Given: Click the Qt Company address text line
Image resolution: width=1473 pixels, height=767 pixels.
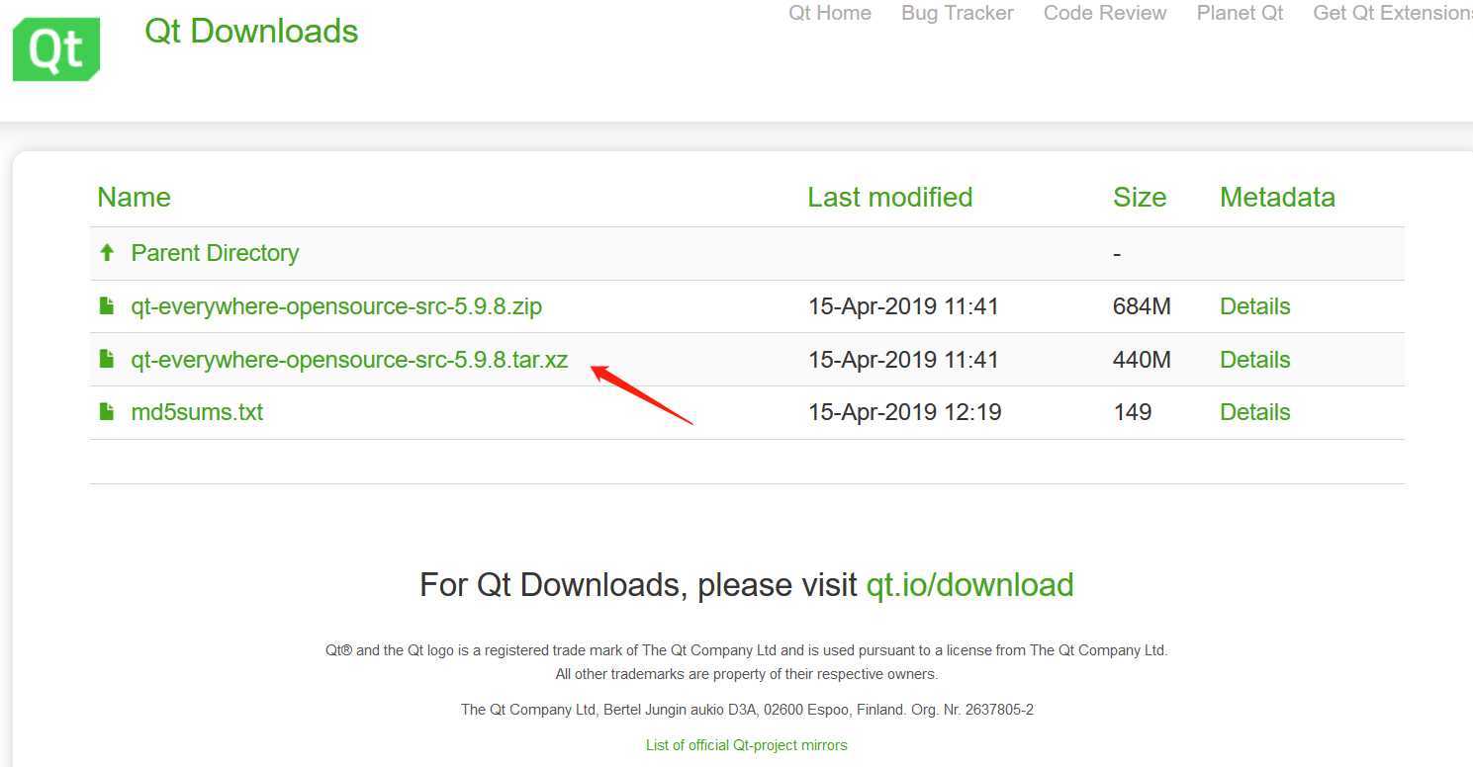Looking at the screenshot, I should pyautogui.click(x=747, y=710).
